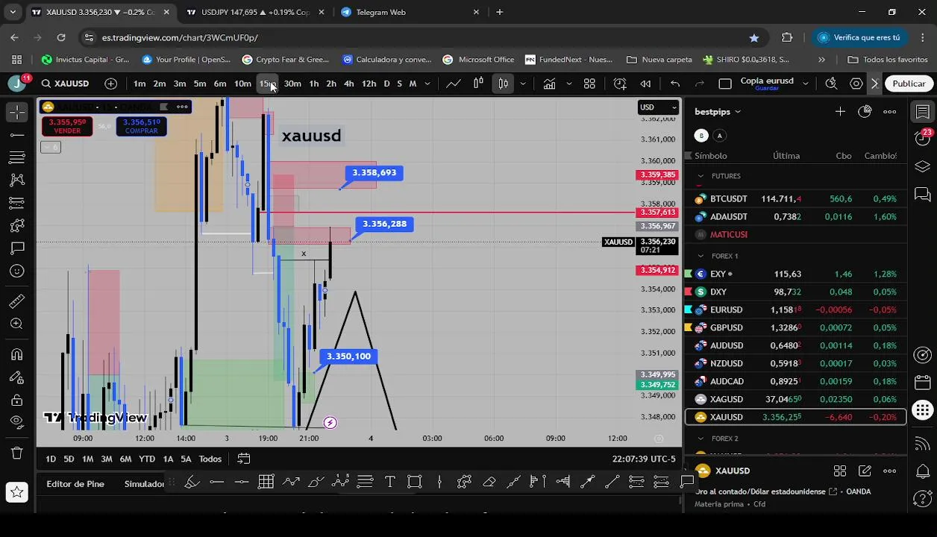937x537 pixels.
Task: Open the Editor de Pine tab
Action: pos(75,484)
